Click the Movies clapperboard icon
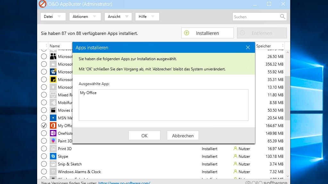This screenshot has height=184, width=328. [x=53, y=110]
